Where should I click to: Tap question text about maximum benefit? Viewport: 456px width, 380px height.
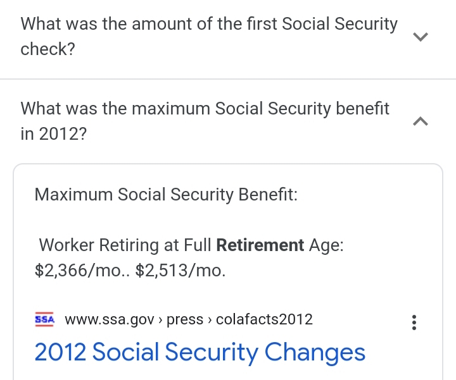click(205, 109)
